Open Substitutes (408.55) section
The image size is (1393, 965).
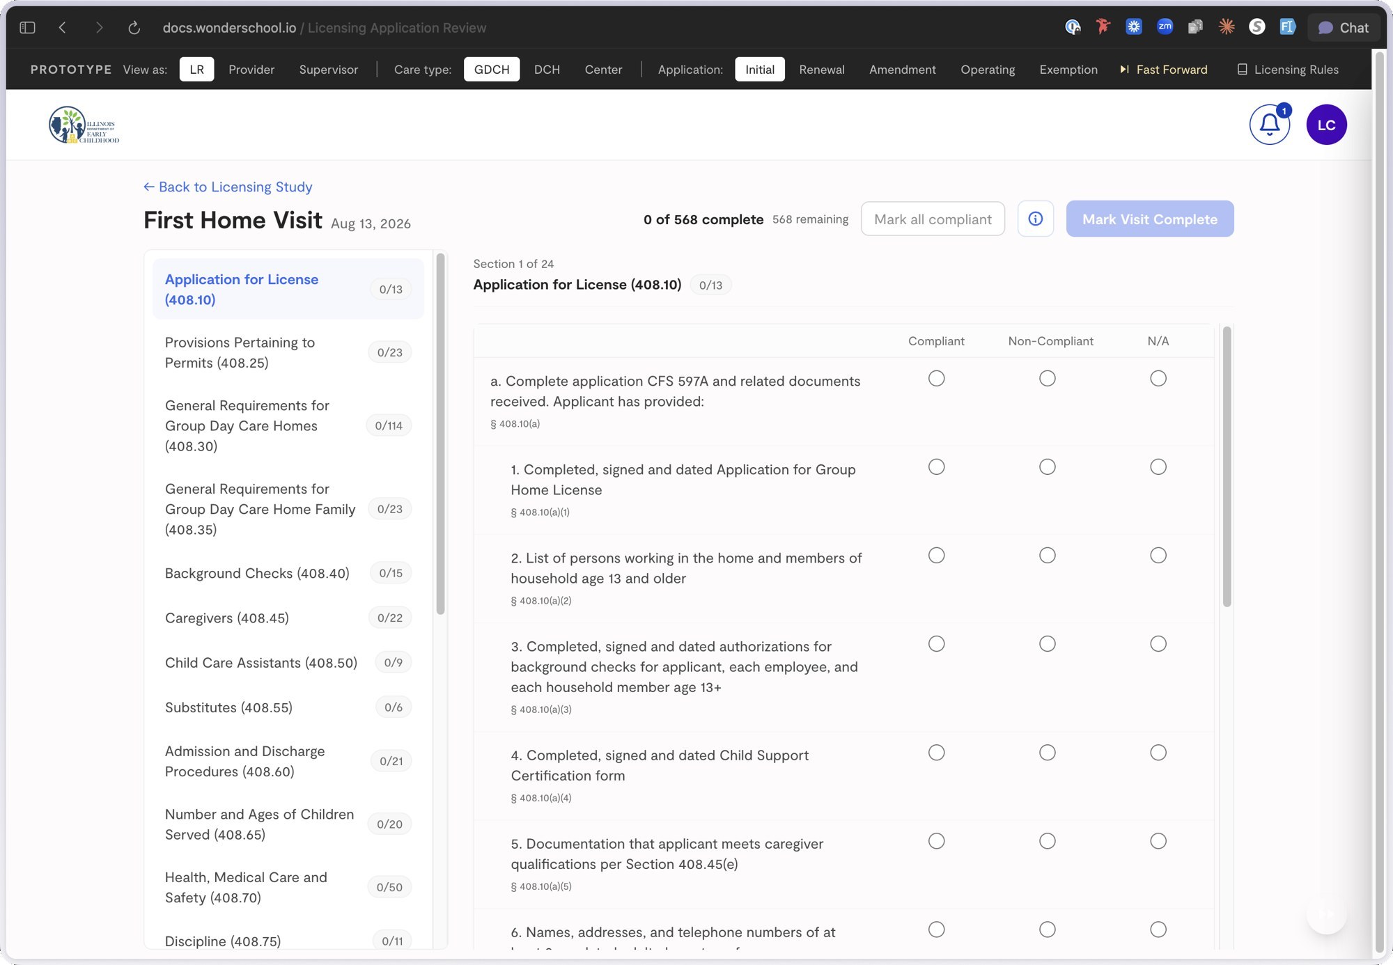point(288,707)
